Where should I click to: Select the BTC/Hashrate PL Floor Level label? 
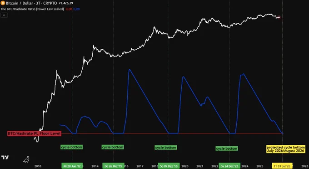[34, 133]
